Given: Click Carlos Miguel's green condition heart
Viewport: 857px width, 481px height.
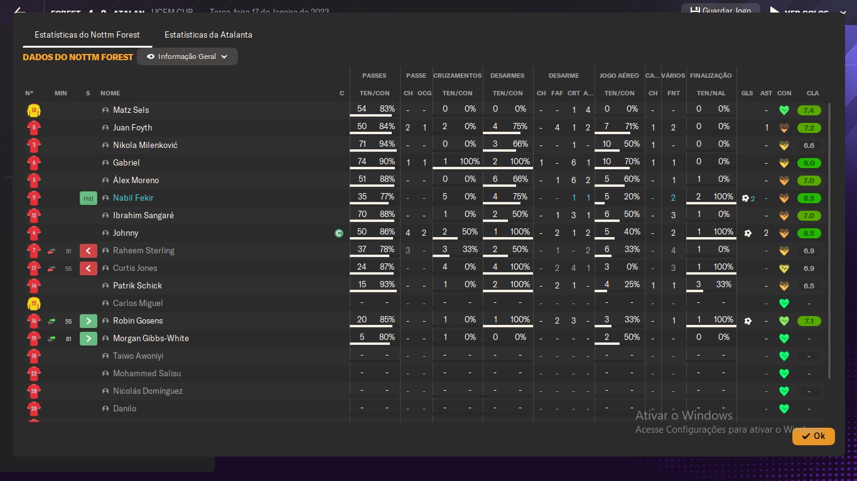Looking at the screenshot, I should click(784, 304).
